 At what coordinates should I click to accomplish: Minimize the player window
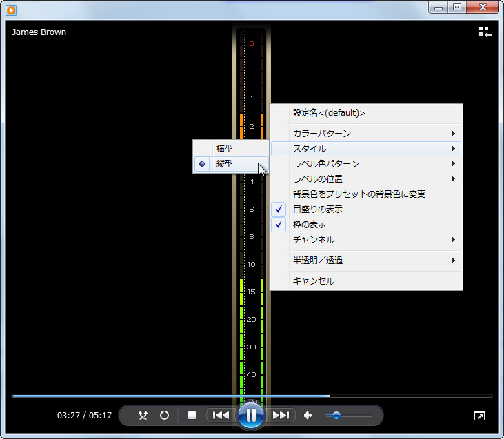pyautogui.click(x=439, y=7)
